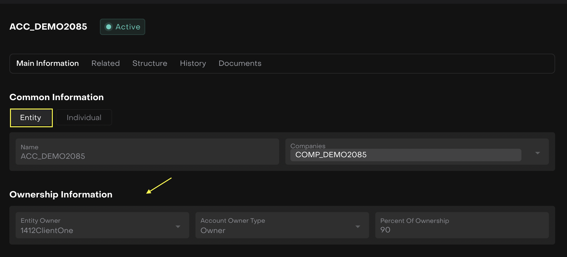This screenshot has width=567, height=257.
Task: Go to the Structure tab
Action: point(150,63)
